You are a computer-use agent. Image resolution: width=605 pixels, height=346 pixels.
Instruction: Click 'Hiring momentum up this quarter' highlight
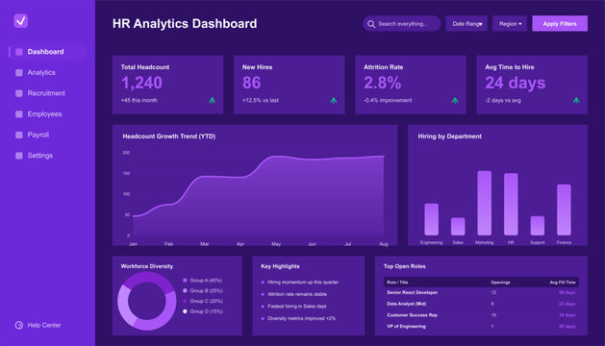point(303,283)
